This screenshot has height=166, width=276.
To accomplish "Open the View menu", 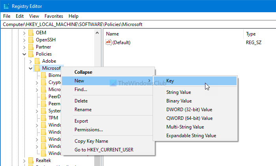I will click(x=34, y=16).
